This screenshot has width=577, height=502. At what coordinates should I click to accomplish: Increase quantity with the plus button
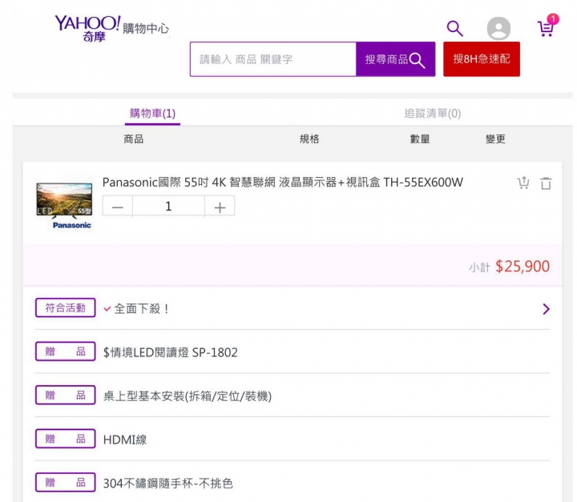click(220, 207)
